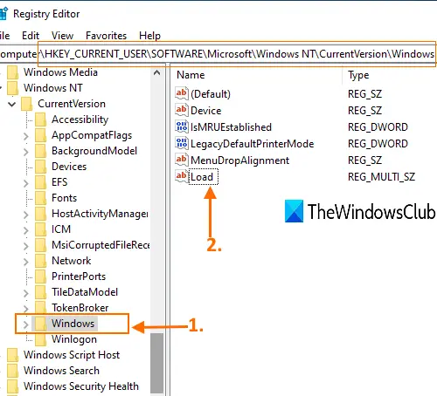Image resolution: width=437 pixels, height=396 pixels.
Task: Click the TileDataModel folder icon
Action: [40, 292]
